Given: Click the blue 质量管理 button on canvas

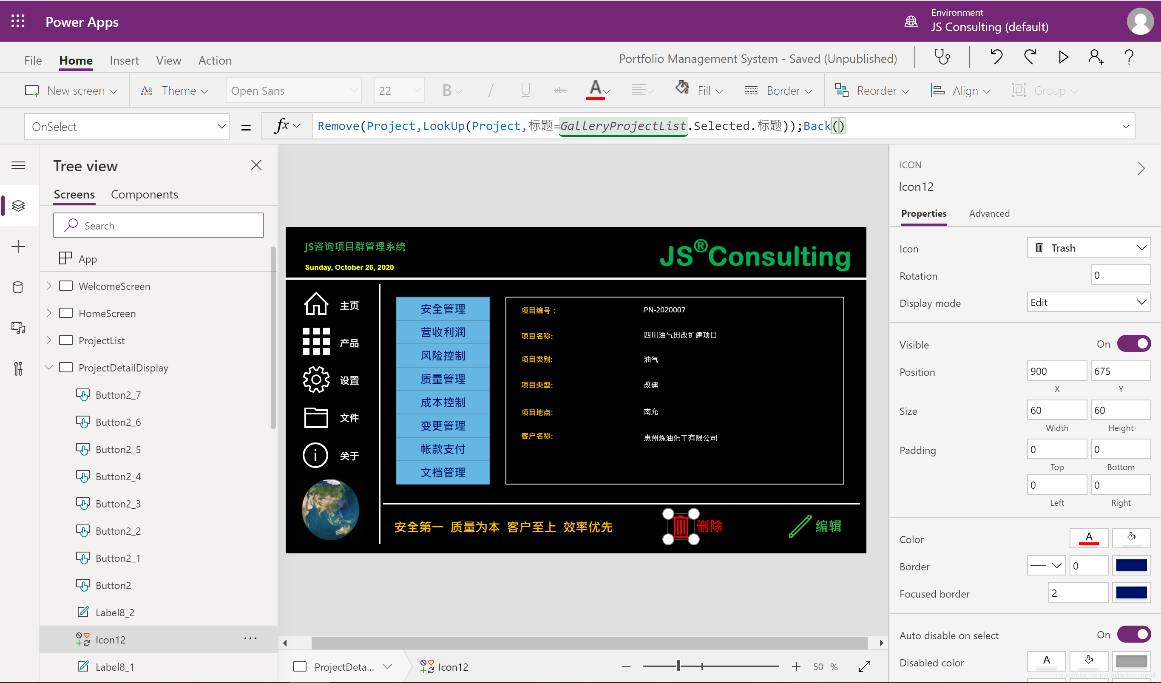Looking at the screenshot, I should pos(443,379).
